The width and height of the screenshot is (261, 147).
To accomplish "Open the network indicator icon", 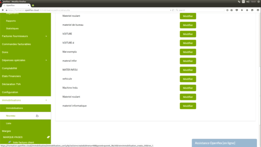I will point(239,2).
